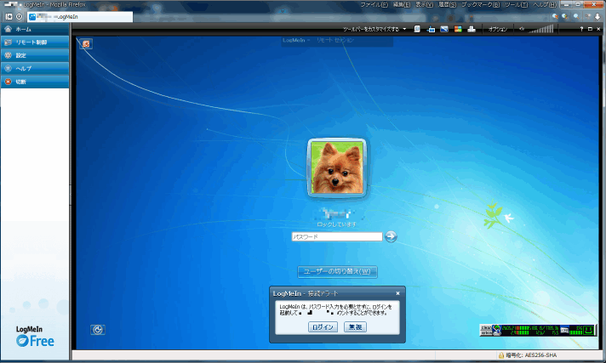
Task: Click the full screen square icon in toolbar
Action: 590,29
